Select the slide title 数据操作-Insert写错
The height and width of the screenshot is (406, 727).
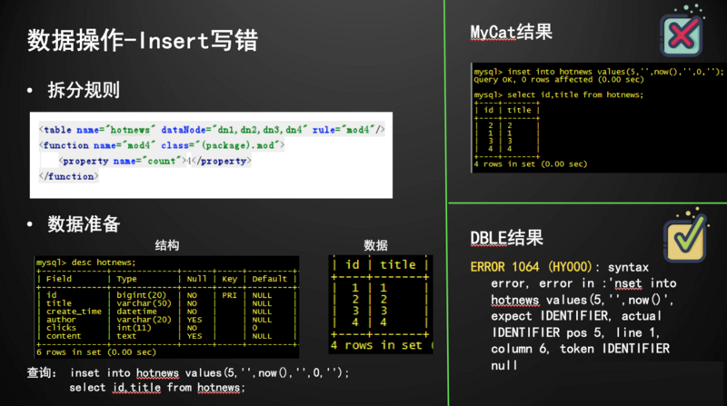(x=143, y=40)
